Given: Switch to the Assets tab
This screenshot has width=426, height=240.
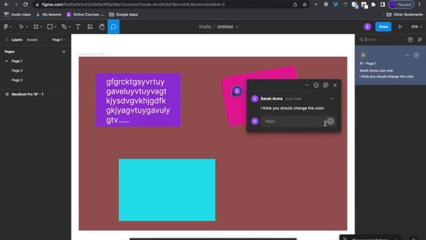Looking at the screenshot, I should (x=32, y=40).
